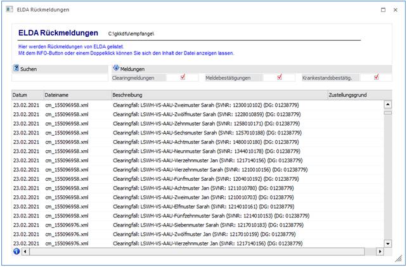Uncheck the Meldebestätigungen checkbox
Image resolution: width=407 pixels, height=267 pixels.
click(x=280, y=77)
